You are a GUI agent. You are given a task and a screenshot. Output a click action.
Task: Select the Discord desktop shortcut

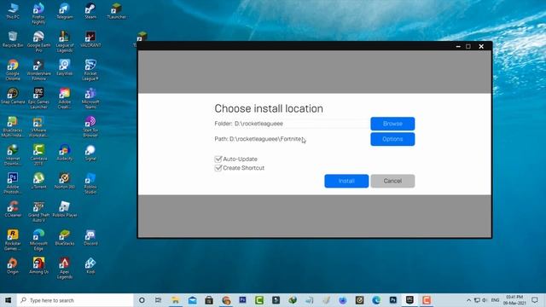(90, 237)
